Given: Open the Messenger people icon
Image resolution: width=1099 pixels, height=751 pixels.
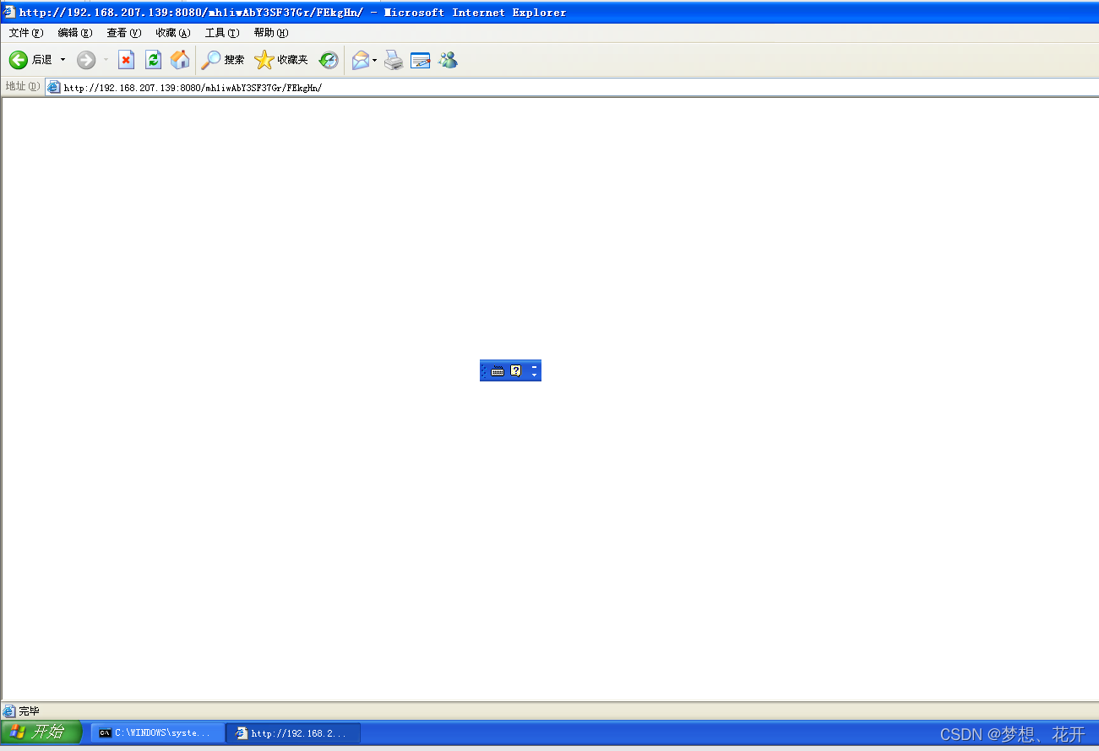Looking at the screenshot, I should click(448, 60).
